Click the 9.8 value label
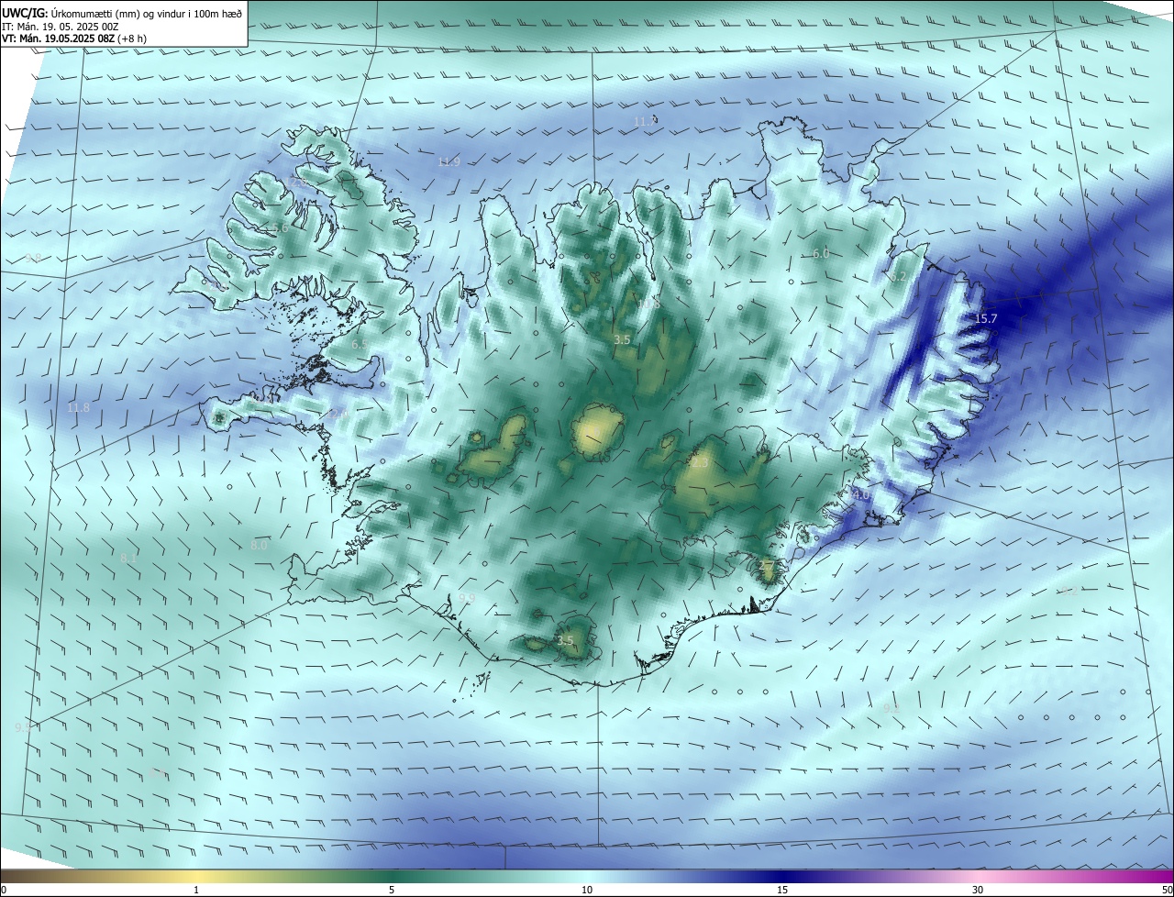This screenshot has height=897, width=1174. pyautogui.click(x=33, y=258)
